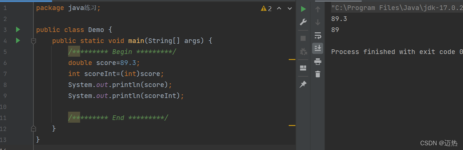463x150 pixels.
Task: Click the End comment line
Action: click(118, 118)
